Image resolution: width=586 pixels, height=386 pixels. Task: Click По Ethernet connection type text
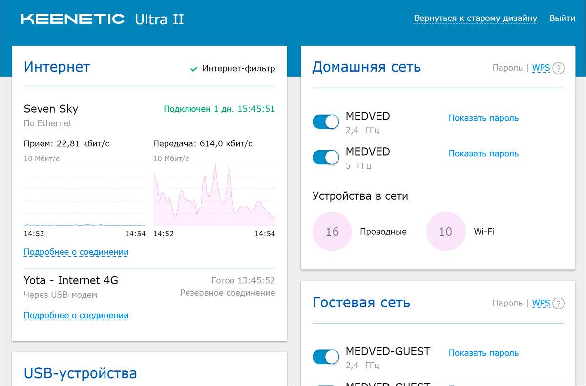(48, 123)
